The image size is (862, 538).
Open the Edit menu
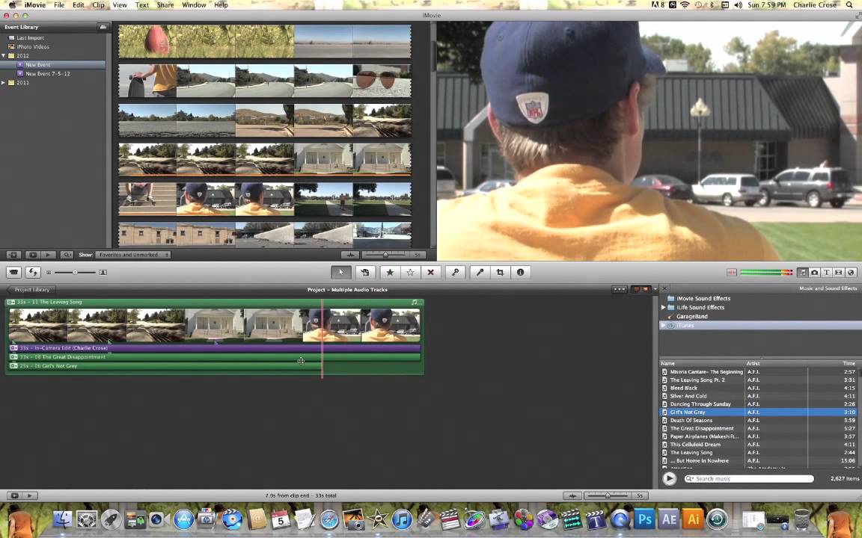click(79, 5)
